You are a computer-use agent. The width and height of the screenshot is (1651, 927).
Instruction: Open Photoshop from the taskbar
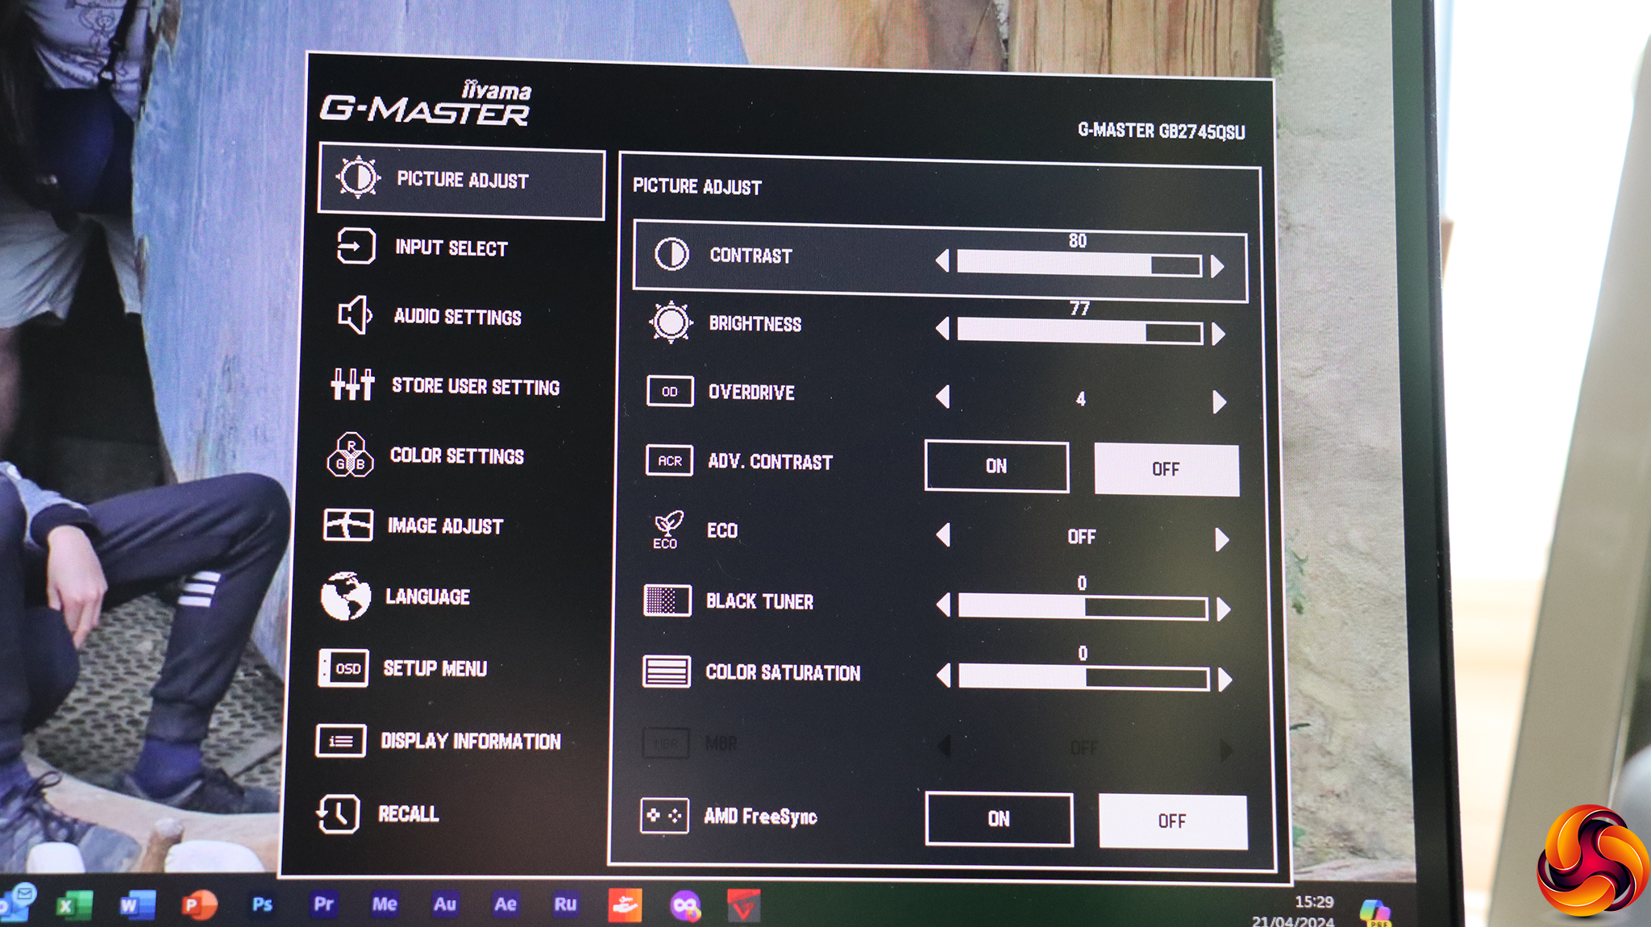262,904
